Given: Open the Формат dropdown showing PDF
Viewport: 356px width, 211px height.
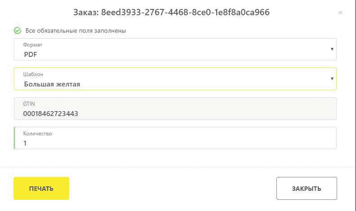Looking at the screenshot, I should (175, 49).
